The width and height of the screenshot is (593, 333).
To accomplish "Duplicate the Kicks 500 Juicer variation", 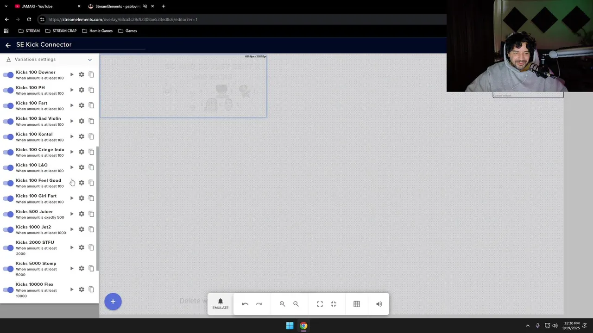I will pyautogui.click(x=91, y=214).
